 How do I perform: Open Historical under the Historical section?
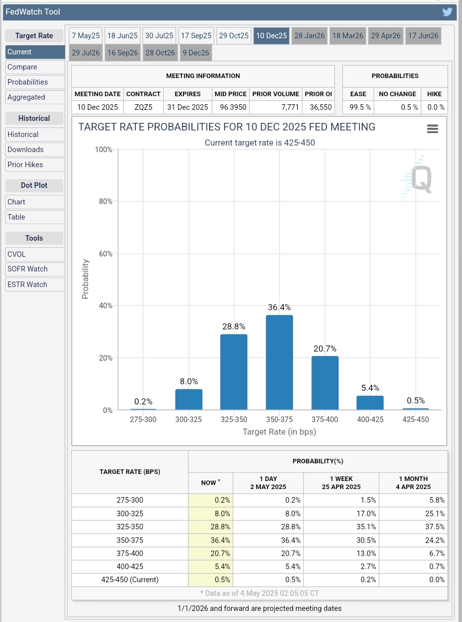[35, 134]
